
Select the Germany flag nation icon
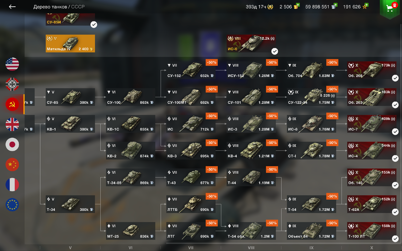coord(12,84)
